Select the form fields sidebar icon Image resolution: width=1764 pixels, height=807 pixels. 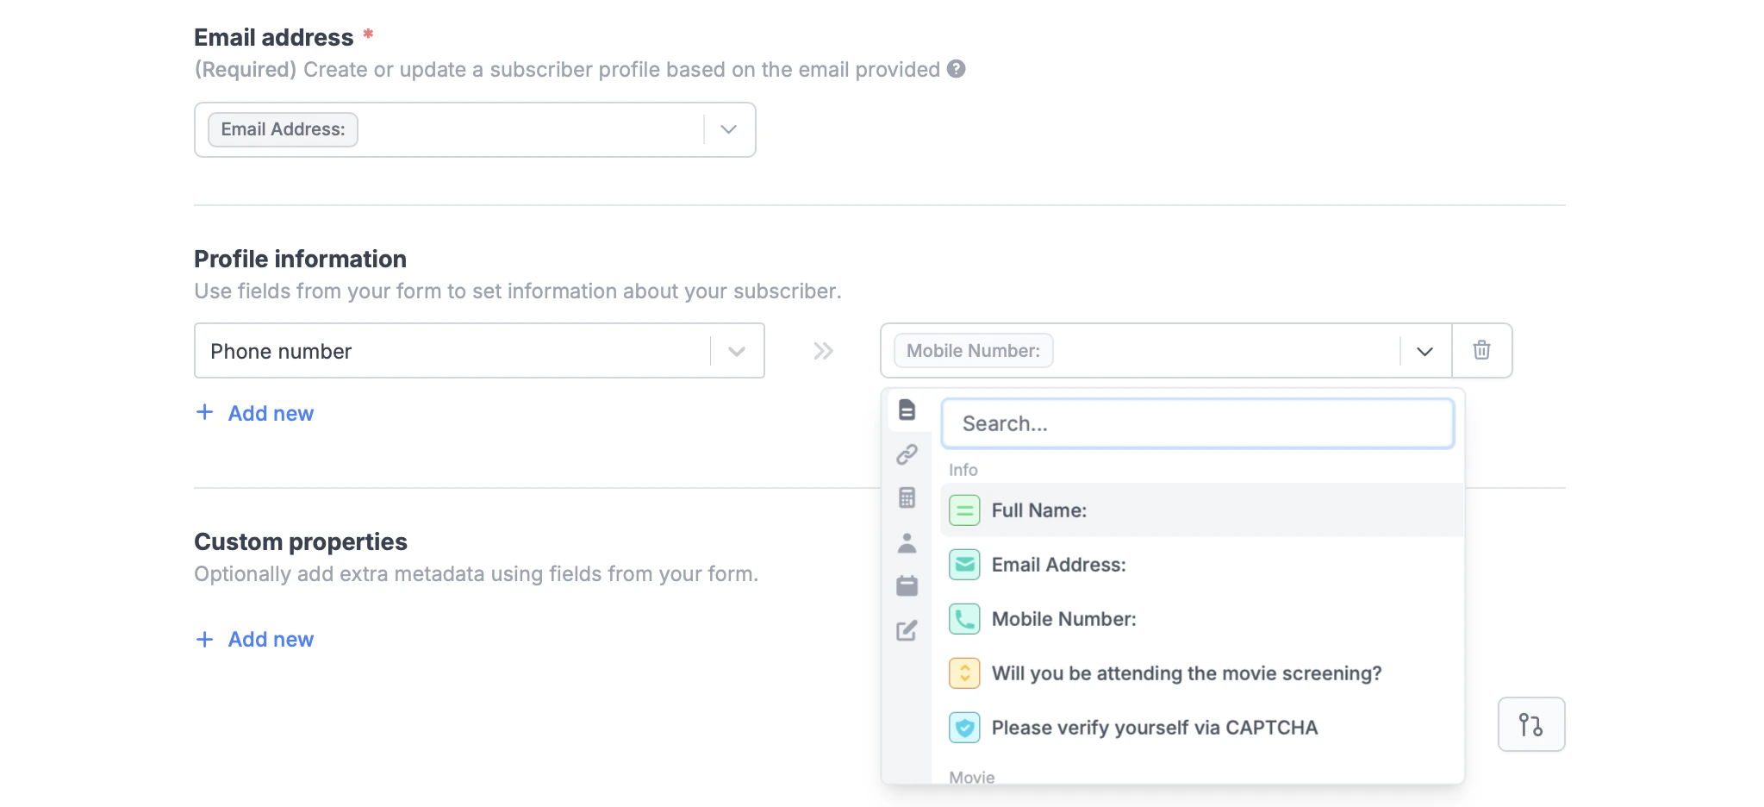(x=907, y=411)
